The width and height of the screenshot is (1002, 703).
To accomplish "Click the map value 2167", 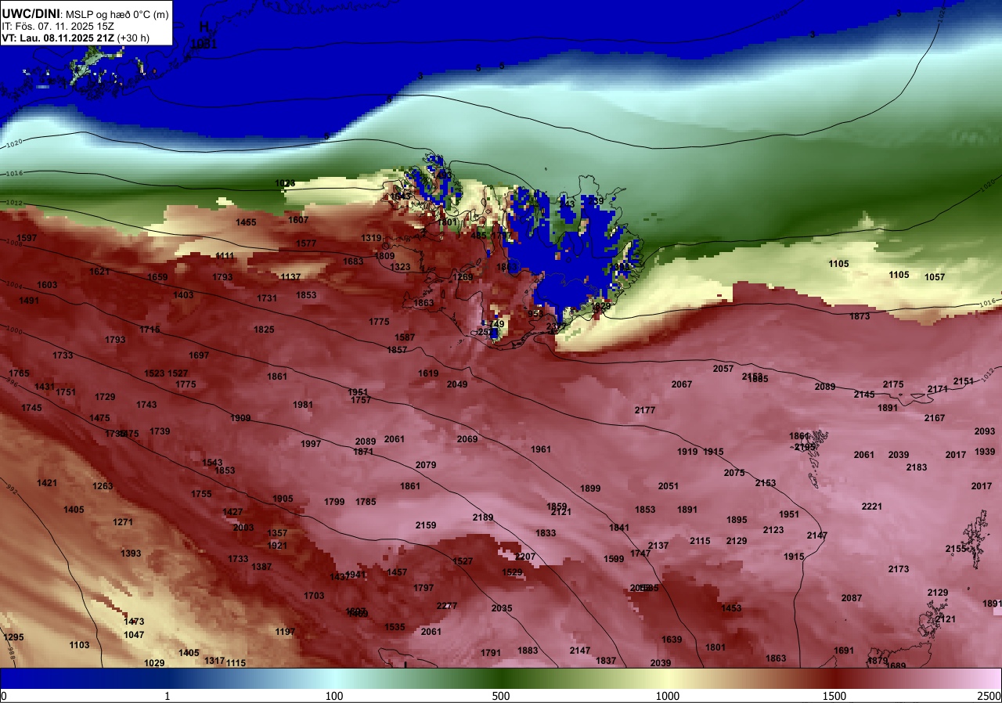I will click(935, 418).
